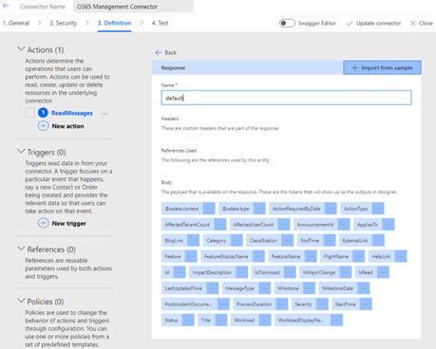
Task: Open the ReadMessages more options ellipsis
Action: pos(104,114)
